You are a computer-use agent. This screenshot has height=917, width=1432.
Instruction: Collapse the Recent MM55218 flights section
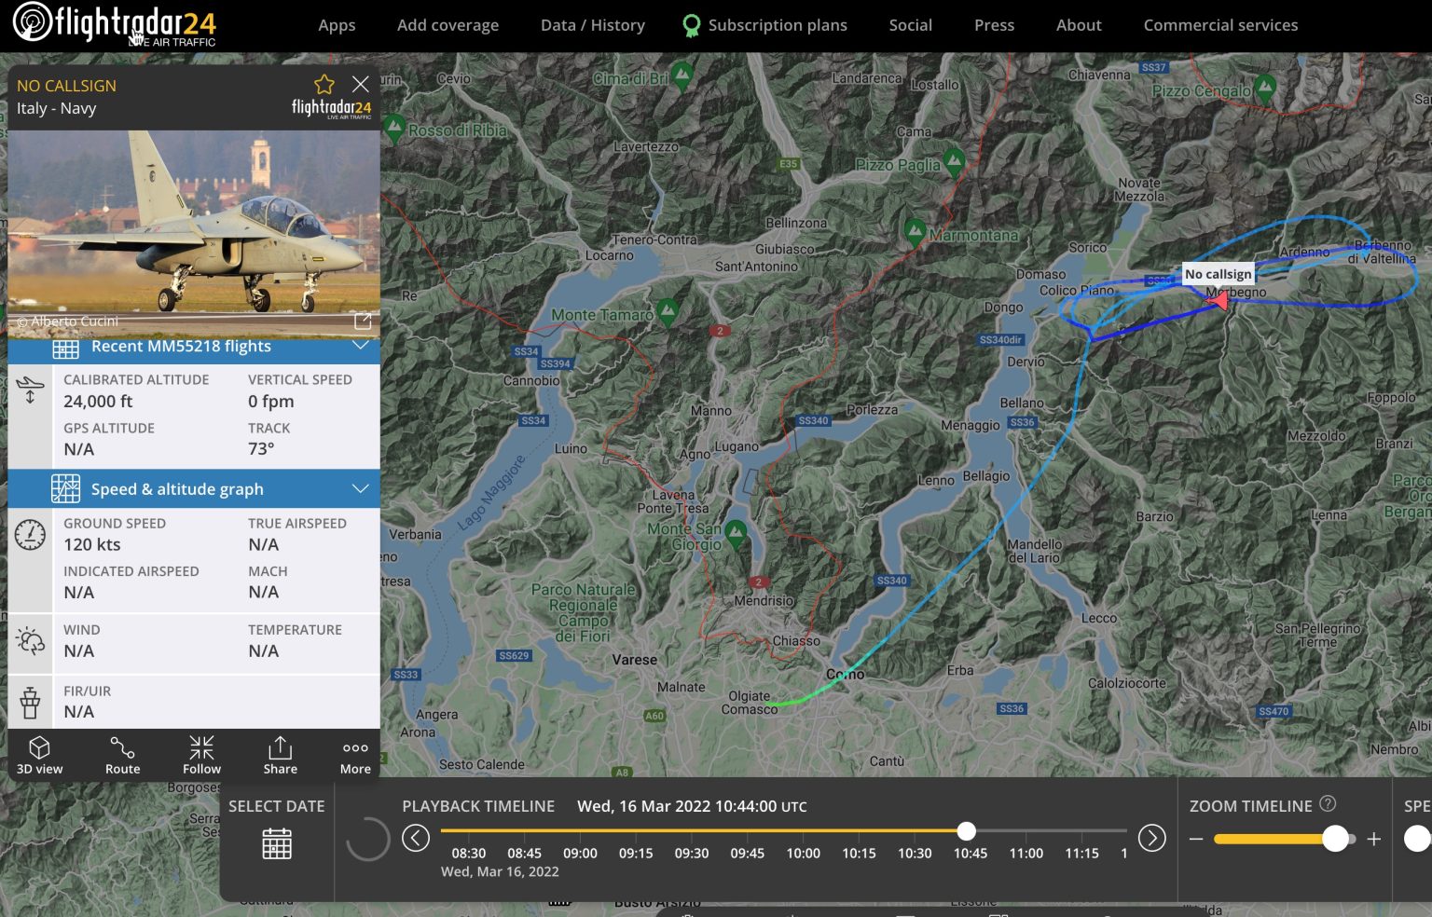point(361,345)
